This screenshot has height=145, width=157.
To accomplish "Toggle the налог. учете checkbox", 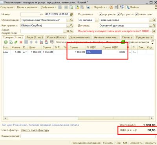I will [137, 14].
